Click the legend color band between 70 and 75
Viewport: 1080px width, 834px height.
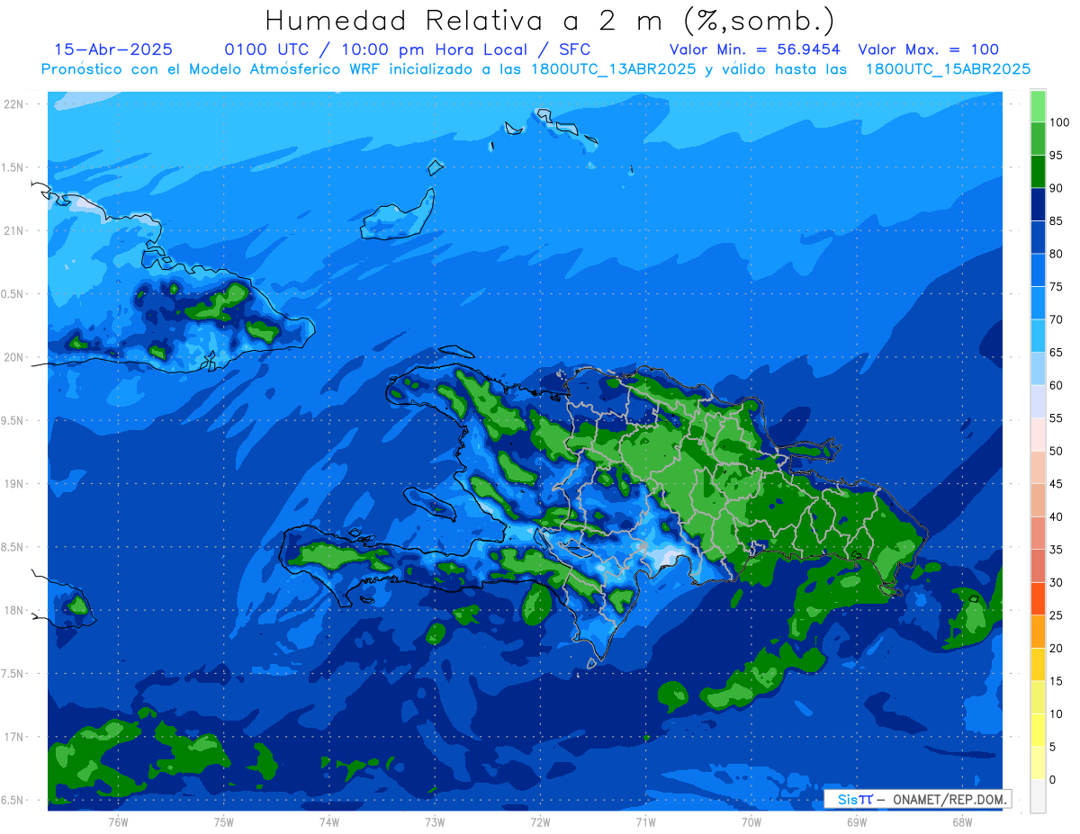coord(1038,302)
